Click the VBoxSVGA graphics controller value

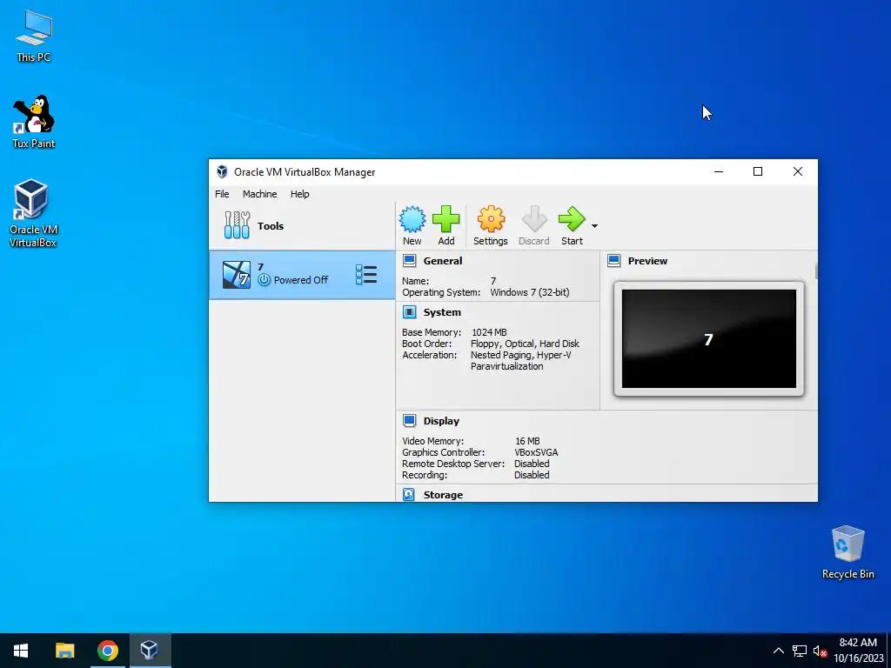[536, 452]
